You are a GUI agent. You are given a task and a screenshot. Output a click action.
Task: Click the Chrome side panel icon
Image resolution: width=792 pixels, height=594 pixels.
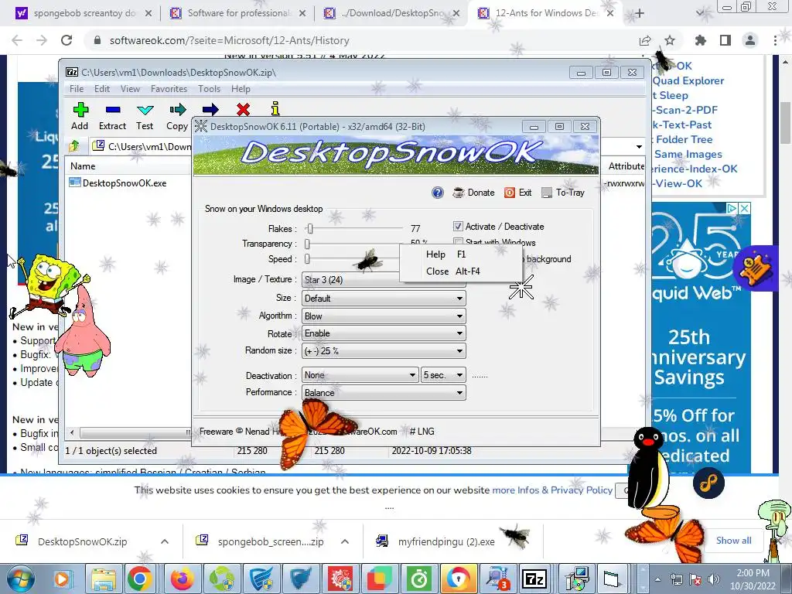725,40
